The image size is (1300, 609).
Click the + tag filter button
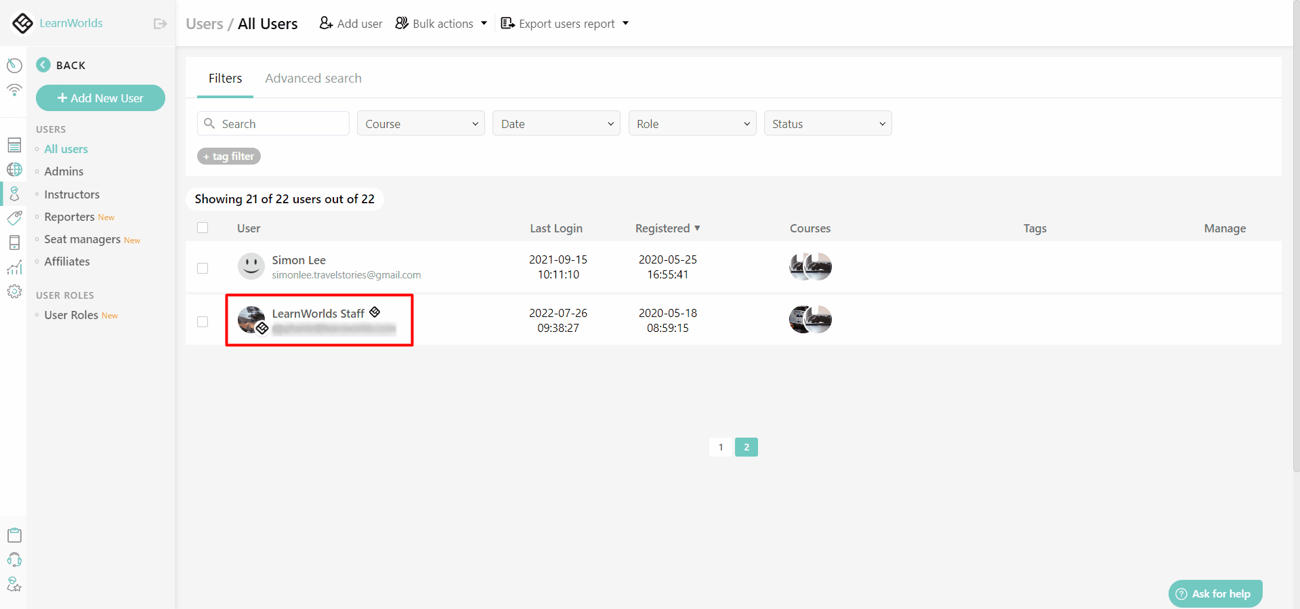(229, 156)
